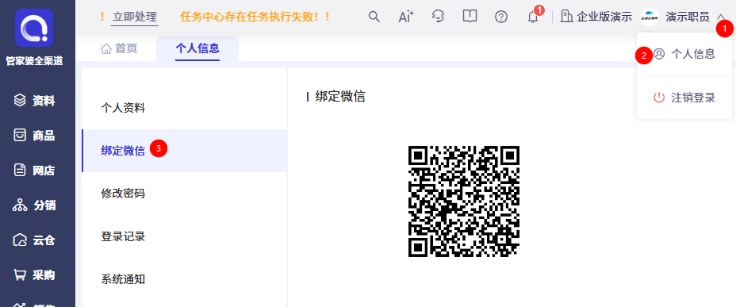Open the 分销 sidebar module
Viewport: 736px width, 307px height.
point(34,205)
